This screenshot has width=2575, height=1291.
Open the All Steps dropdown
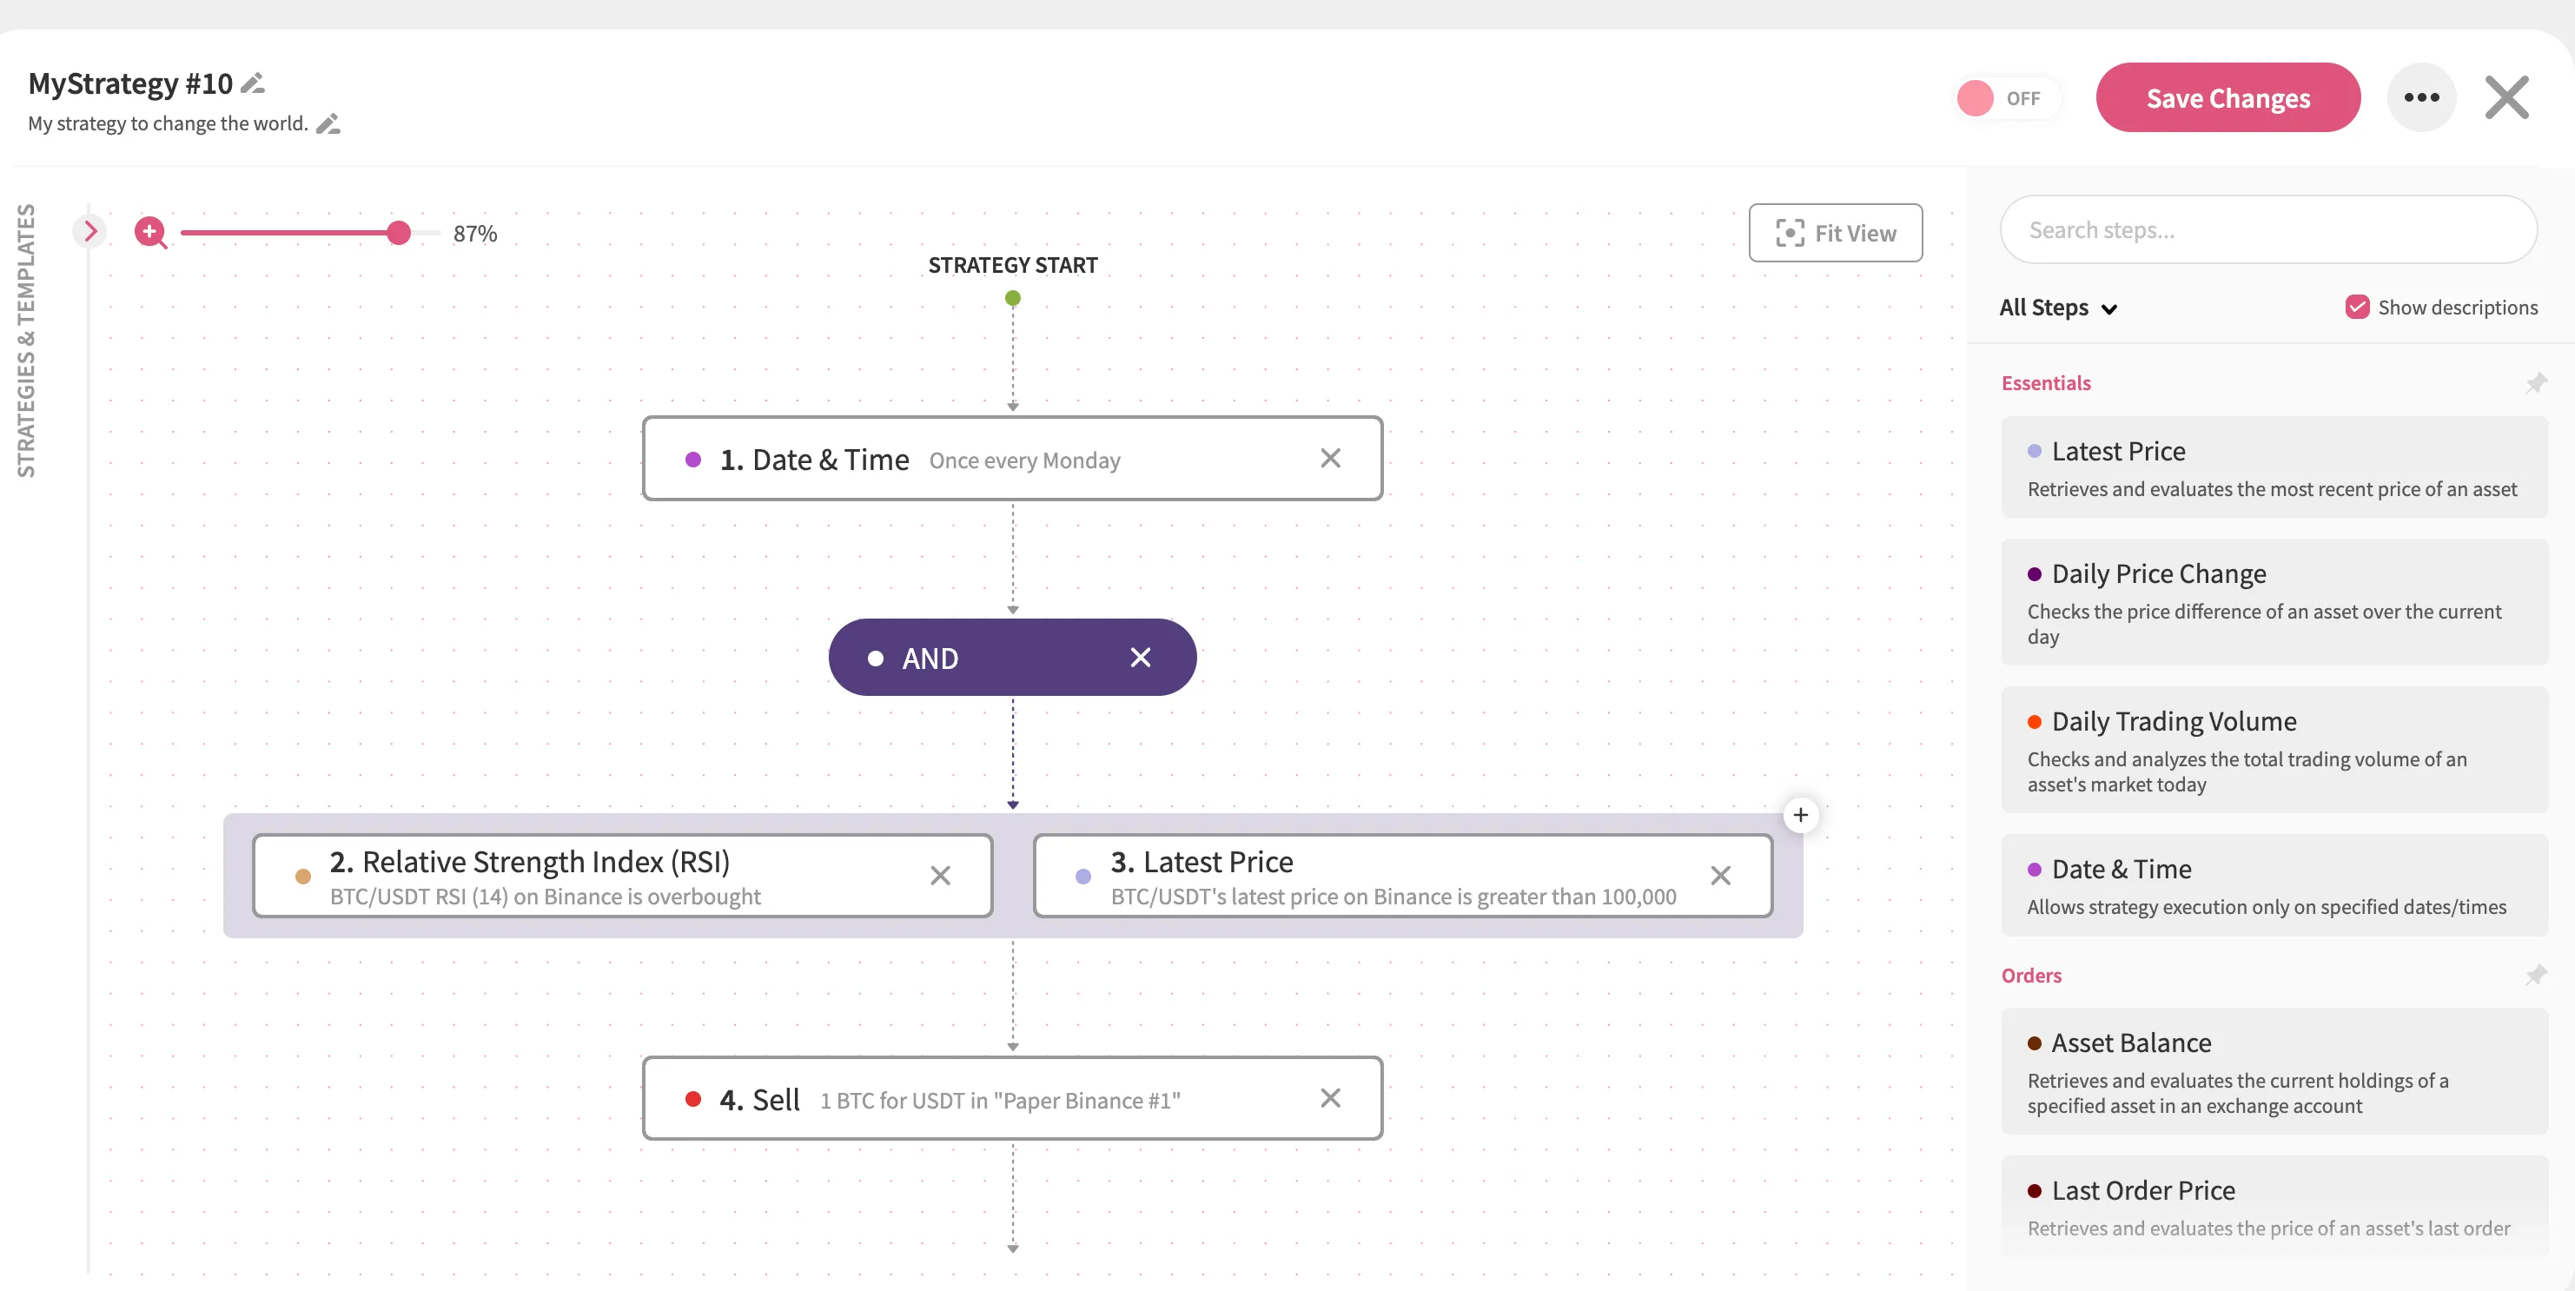2058,308
